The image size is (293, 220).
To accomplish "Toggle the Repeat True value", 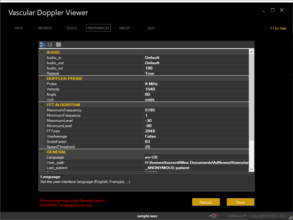I will (x=196, y=73).
